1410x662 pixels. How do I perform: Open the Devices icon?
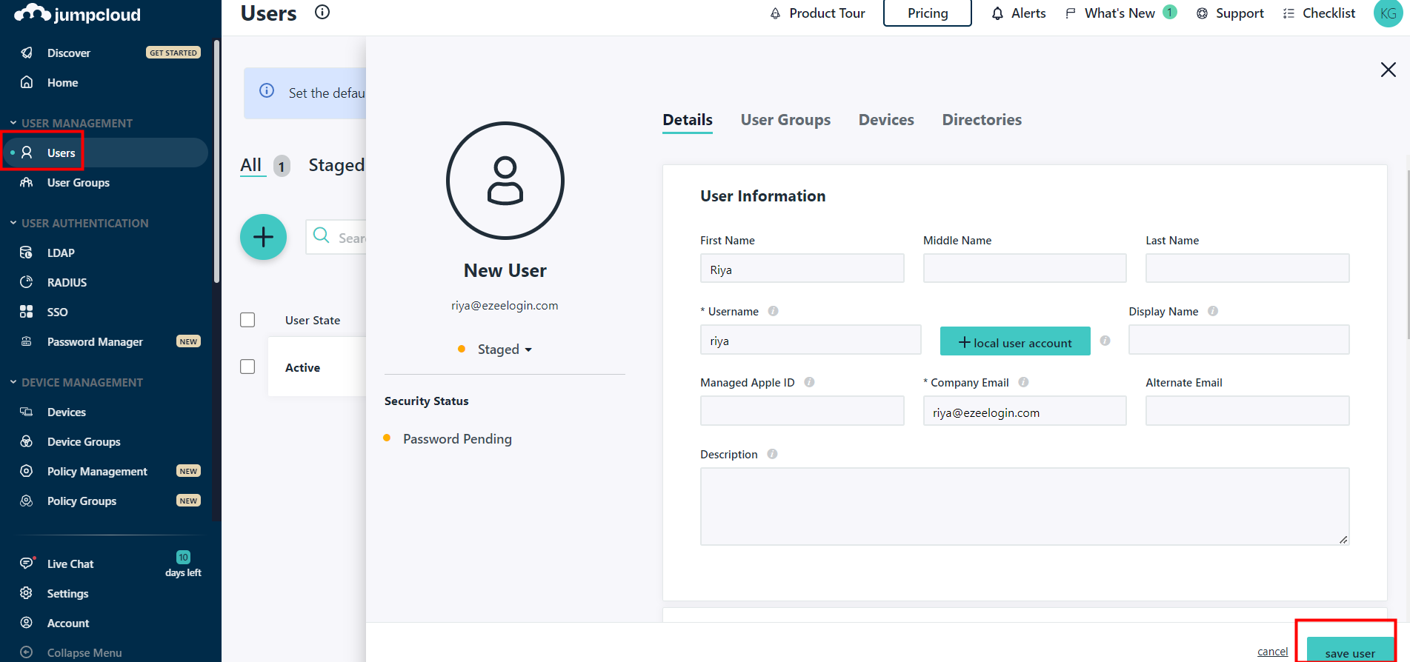tap(27, 412)
